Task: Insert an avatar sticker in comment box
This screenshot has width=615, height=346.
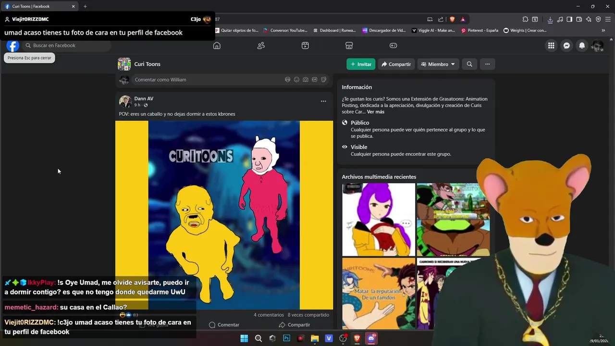Action: click(x=288, y=80)
